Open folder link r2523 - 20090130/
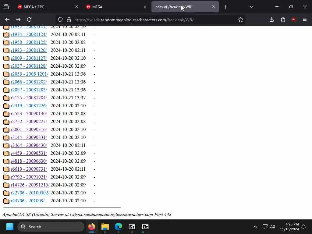 29,114
